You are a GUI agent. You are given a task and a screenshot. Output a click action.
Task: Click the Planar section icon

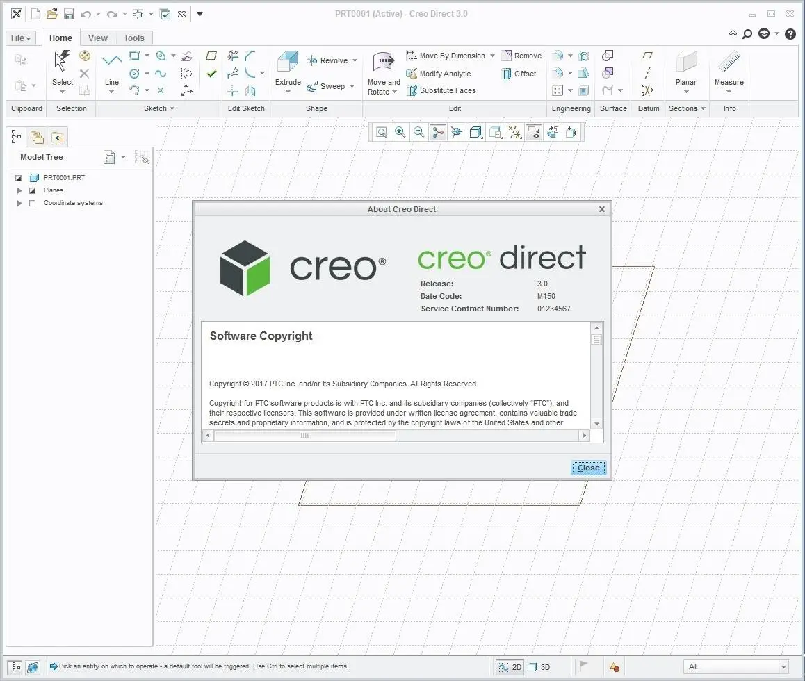tap(686, 62)
